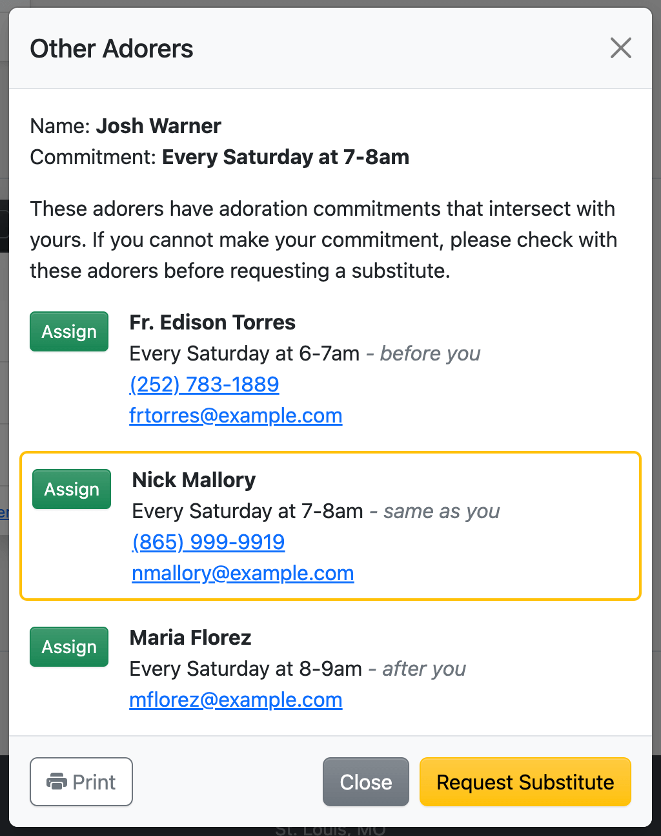Select the Nick Mallory name heading
The image size is (661, 836).
pyautogui.click(x=194, y=480)
